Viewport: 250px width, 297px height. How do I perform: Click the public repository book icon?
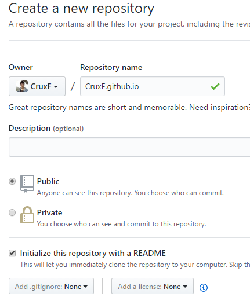(x=27, y=184)
